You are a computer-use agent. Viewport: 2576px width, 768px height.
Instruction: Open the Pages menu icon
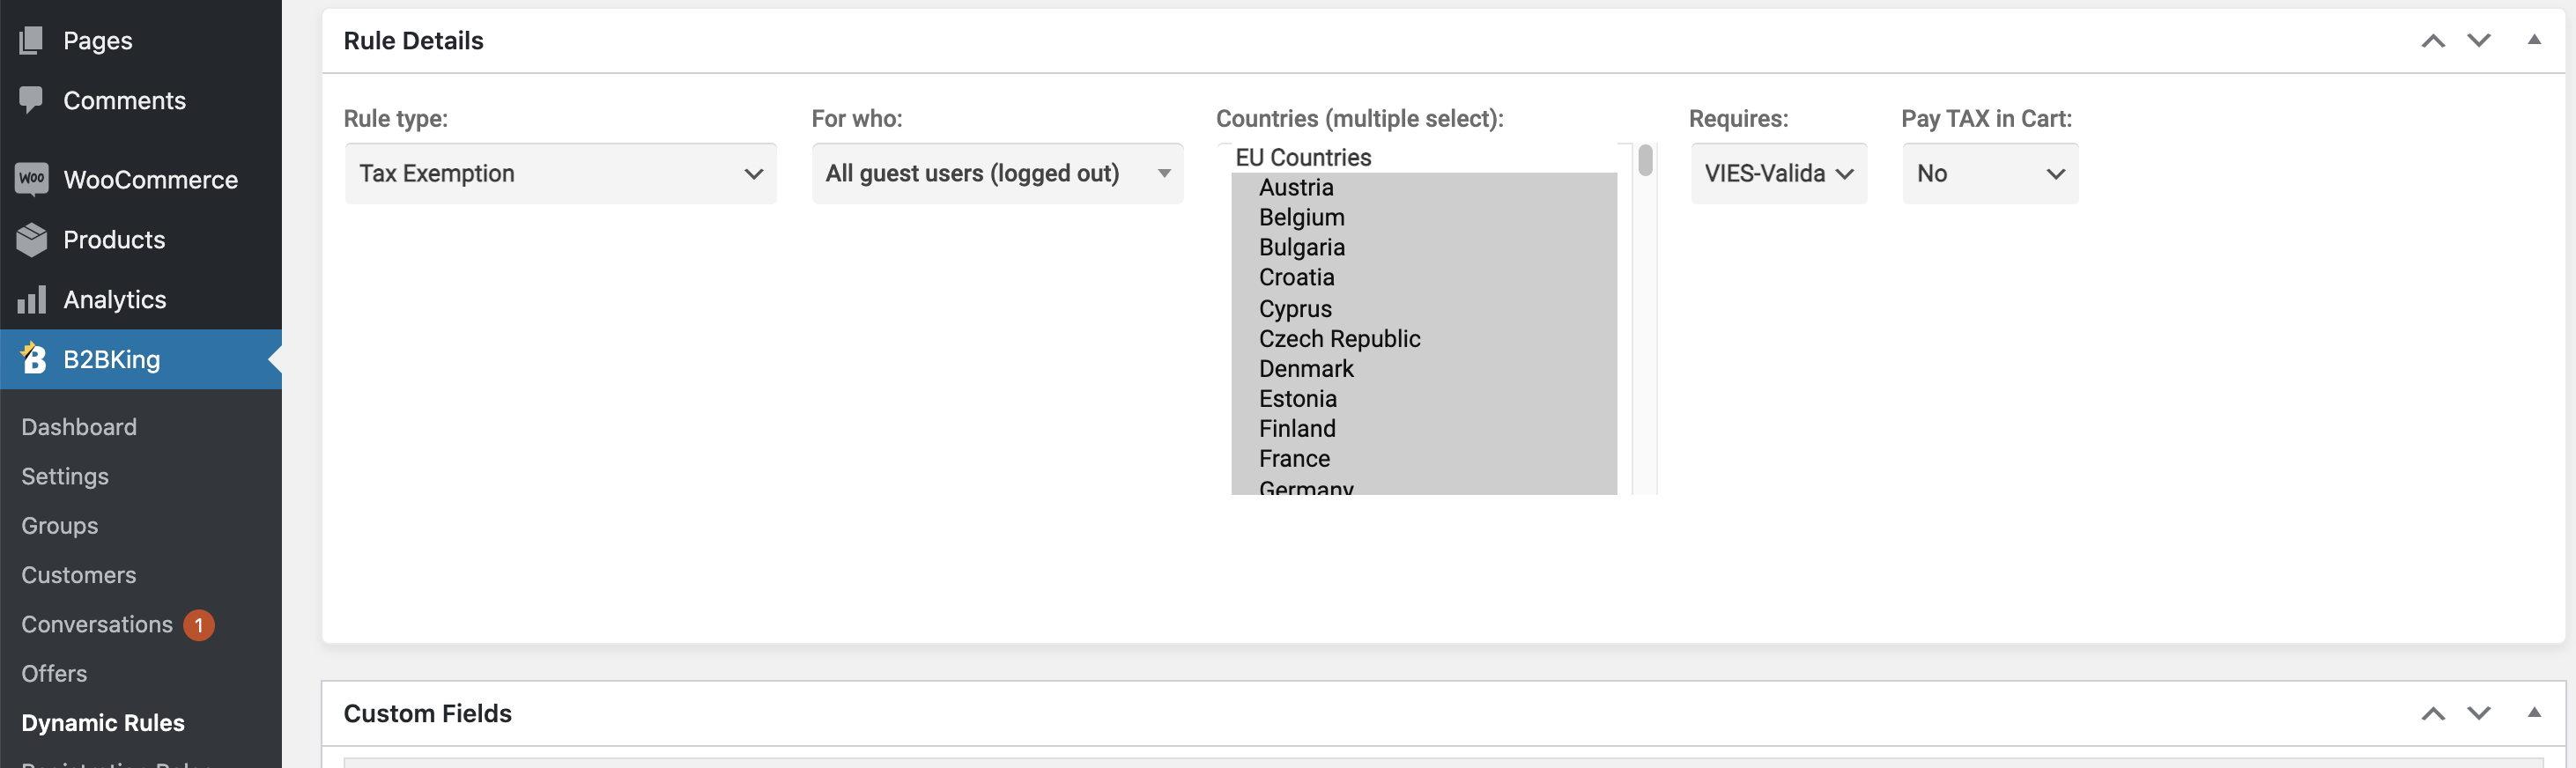pyautogui.click(x=31, y=40)
